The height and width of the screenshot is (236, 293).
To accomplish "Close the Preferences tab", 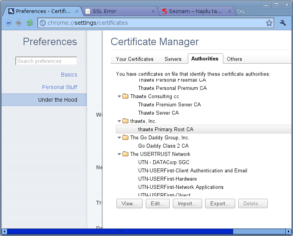I will coord(77,11).
